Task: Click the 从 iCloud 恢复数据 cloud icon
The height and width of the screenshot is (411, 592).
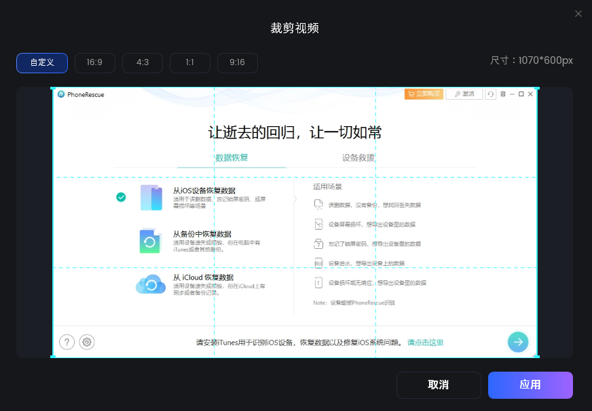Action: click(x=151, y=284)
